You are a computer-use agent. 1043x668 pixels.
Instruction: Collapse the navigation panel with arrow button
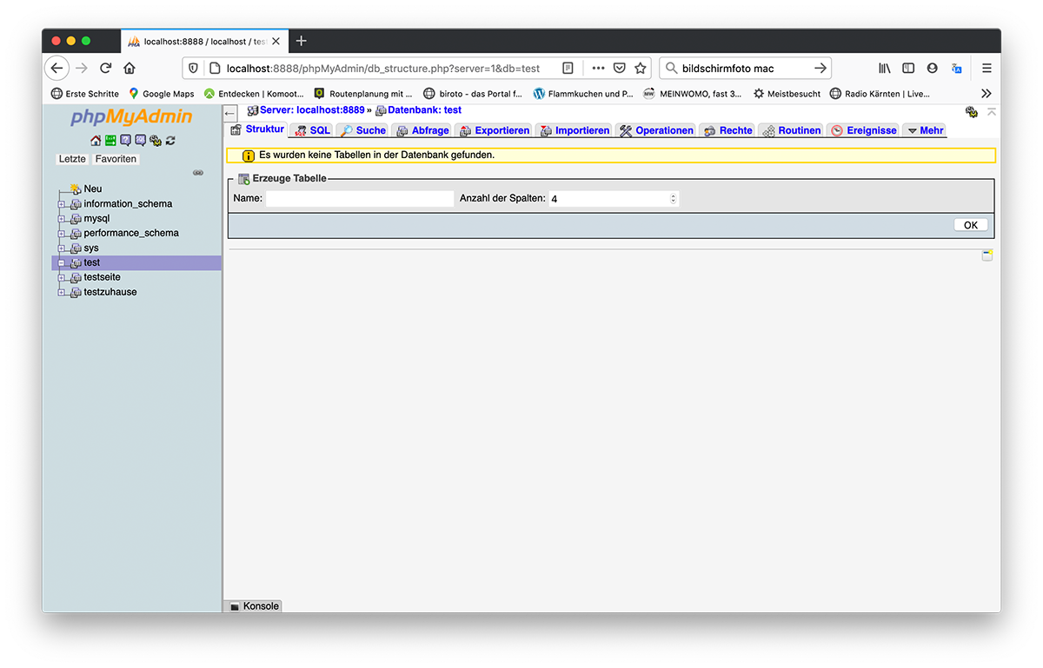click(230, 113)
